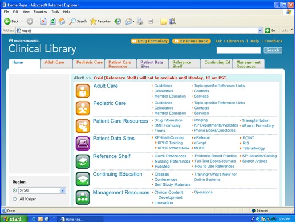
Task: Click the Edit with Word icon
Action: pos(151,21)
